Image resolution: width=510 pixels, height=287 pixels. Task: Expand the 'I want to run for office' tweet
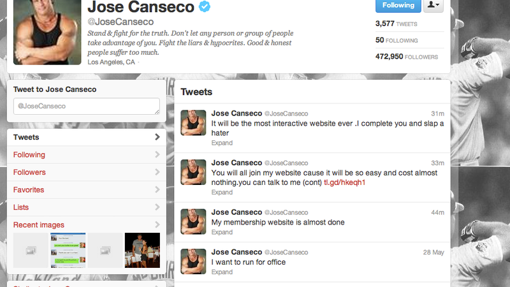(x=222, y=272)
